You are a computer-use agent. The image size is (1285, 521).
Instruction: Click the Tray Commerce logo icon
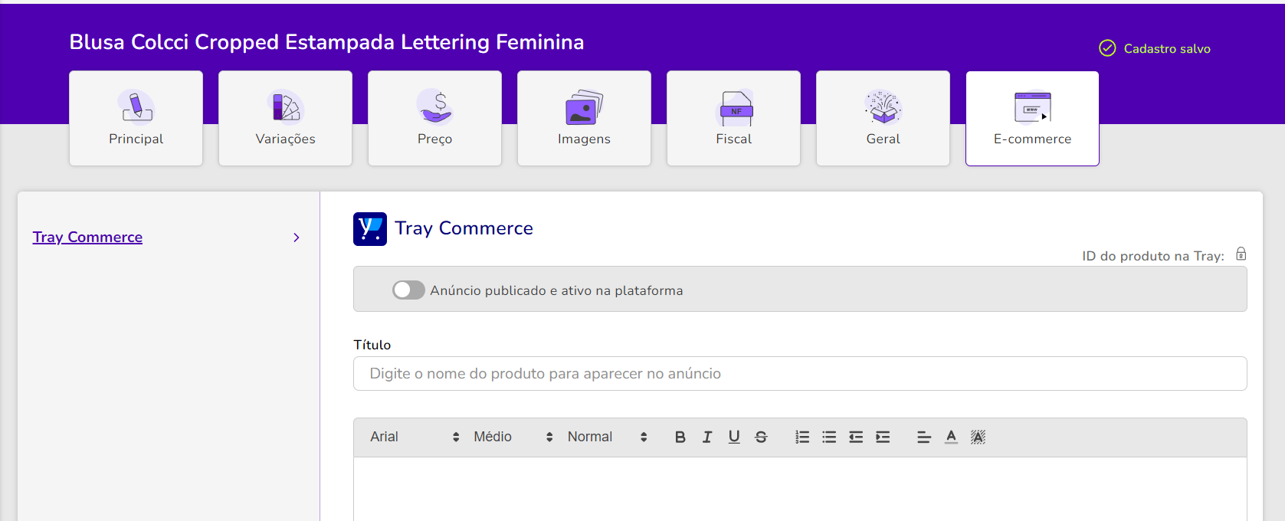tap(370, 229)
